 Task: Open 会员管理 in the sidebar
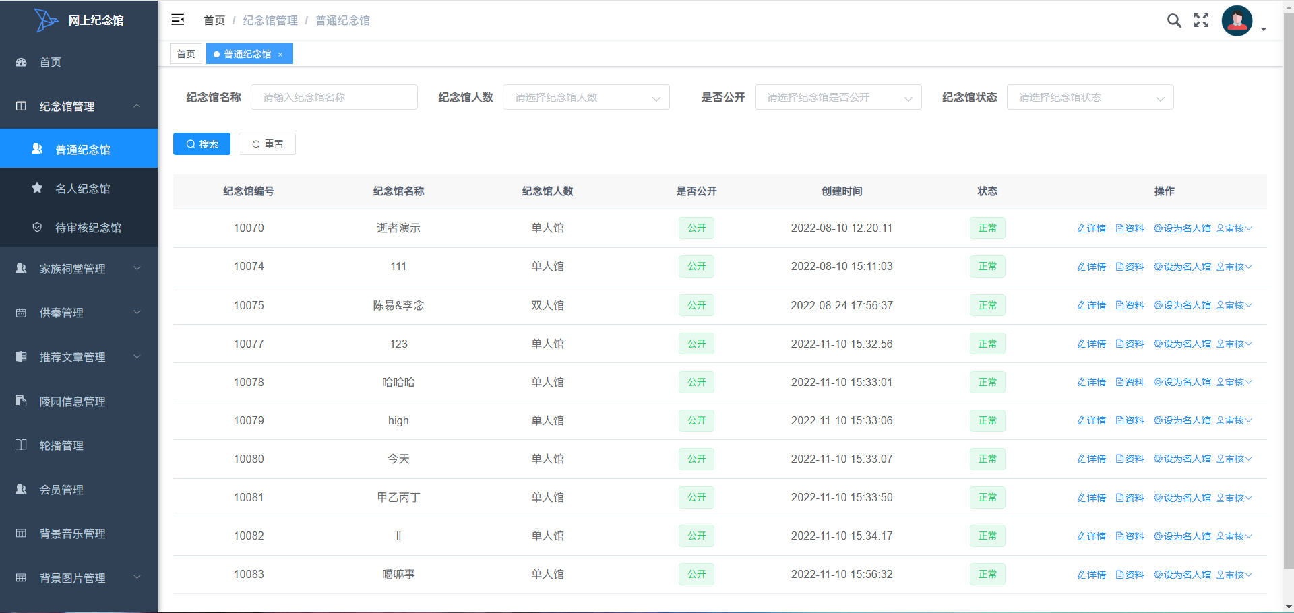[79, 489]
